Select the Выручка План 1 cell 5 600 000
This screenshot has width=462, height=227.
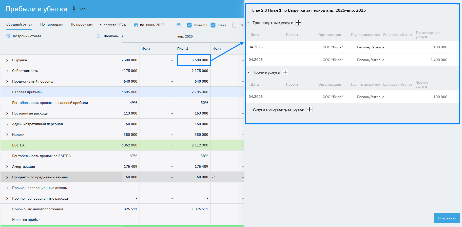pyautogui.click(x=194, y=60)
